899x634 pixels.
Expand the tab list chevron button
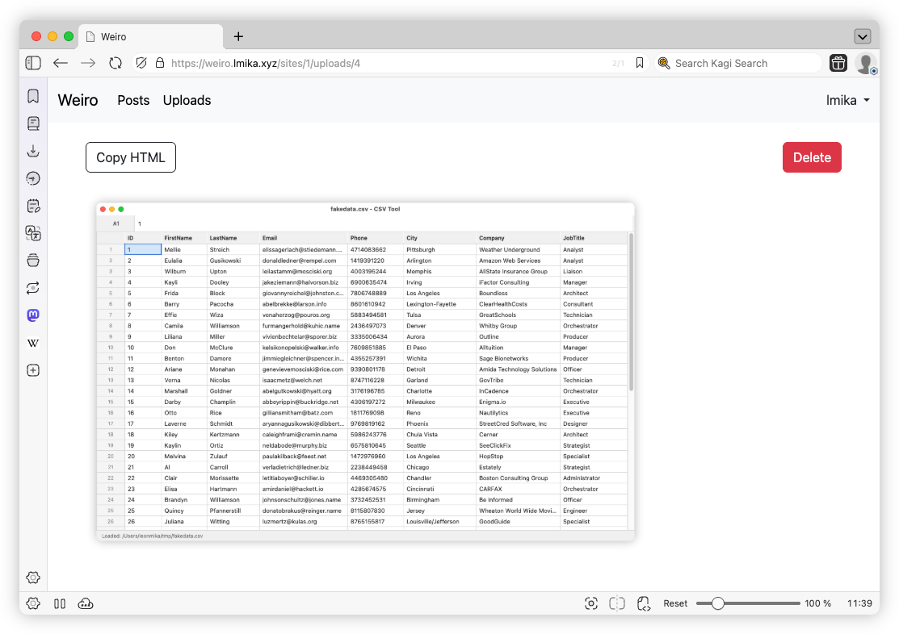862,36
